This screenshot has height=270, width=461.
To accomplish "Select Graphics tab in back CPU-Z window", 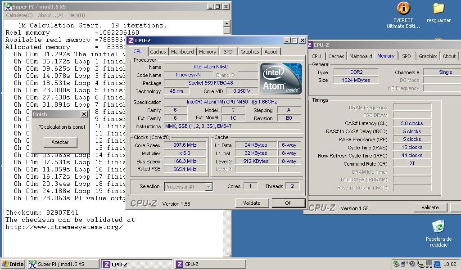I will click(x=428, y=56).
